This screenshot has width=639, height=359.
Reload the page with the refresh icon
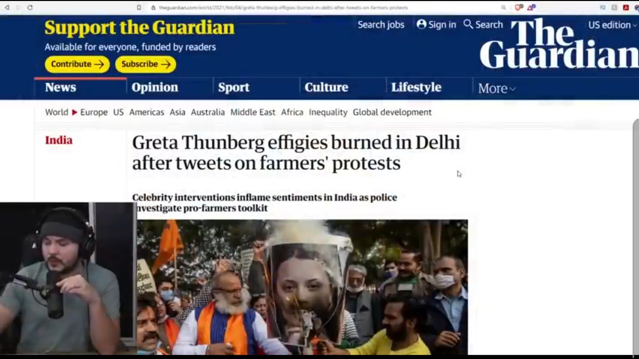coord(30,7)
